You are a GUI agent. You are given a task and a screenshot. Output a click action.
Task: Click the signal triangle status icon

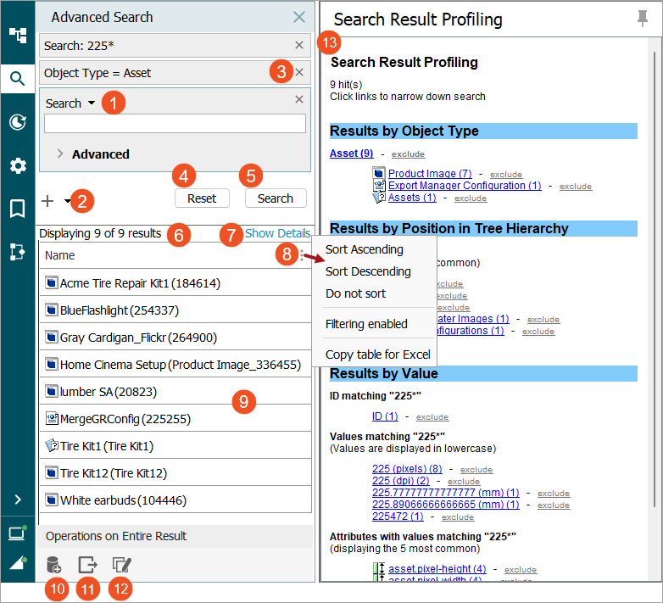17,563
